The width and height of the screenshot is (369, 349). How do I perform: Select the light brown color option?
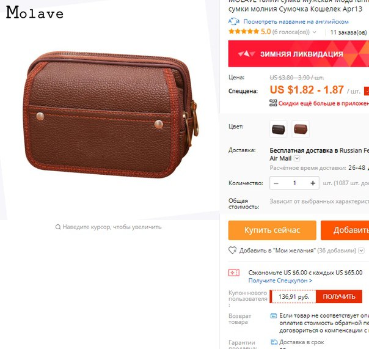pos(301,129)
